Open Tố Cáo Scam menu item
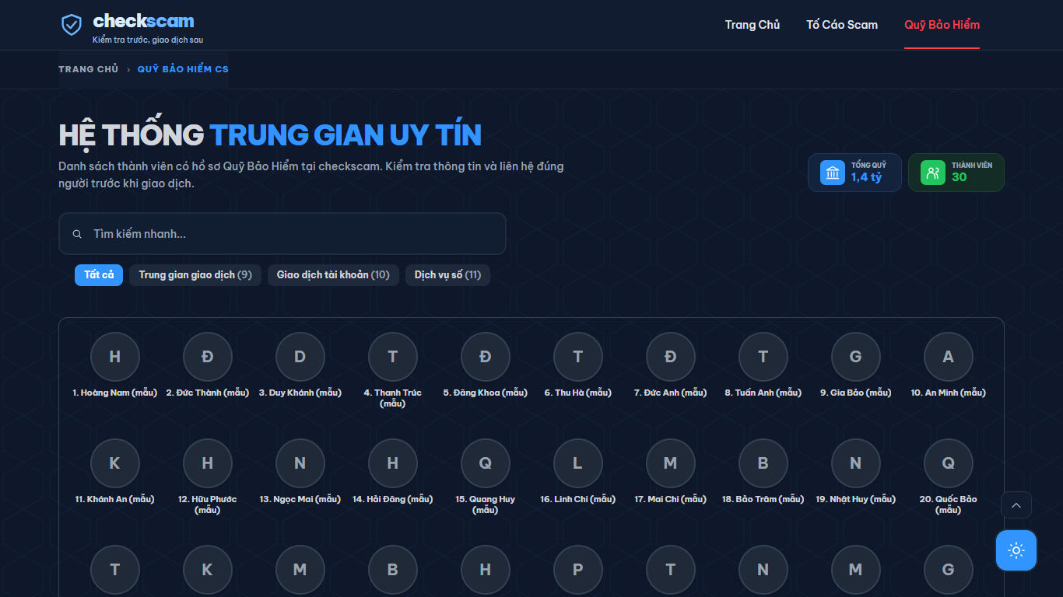The height and width of the screenshot is (597, 1063). (x=842, y=25)
